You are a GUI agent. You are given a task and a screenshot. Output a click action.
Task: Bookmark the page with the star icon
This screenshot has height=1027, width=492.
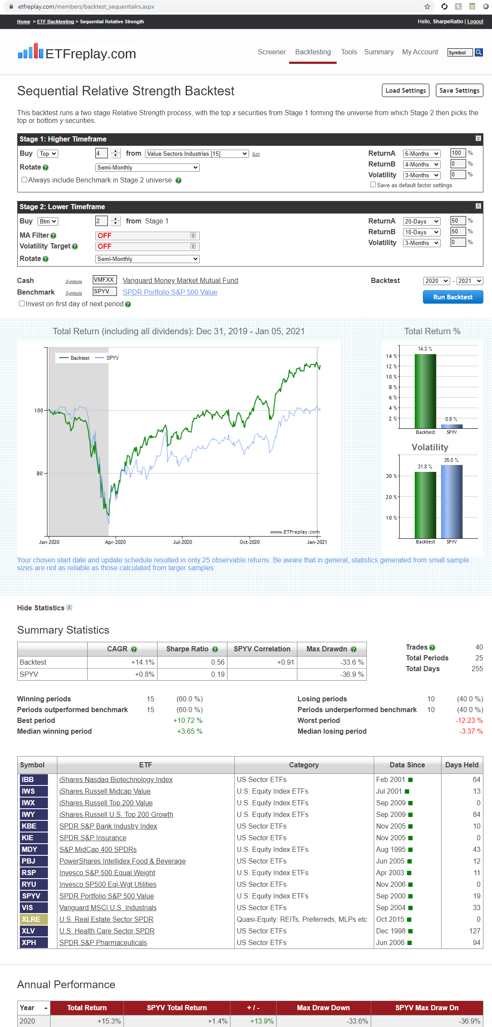[427, 6]
